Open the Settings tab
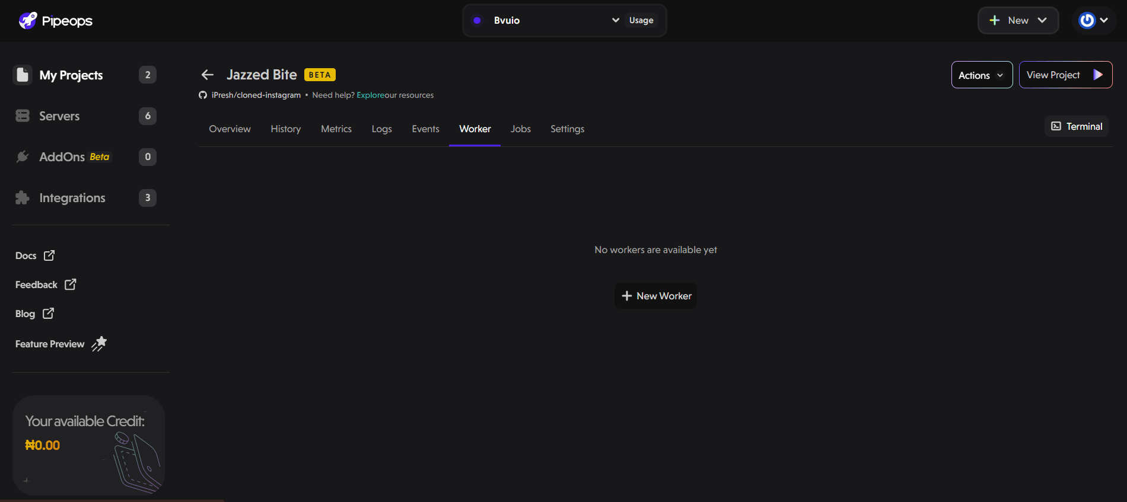The height and width of the screenshot is (502, 1127). 568,129
